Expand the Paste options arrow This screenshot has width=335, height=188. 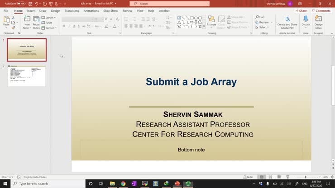point(6,28)
